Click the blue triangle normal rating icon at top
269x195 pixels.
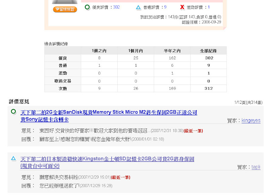tap(138, 7)
